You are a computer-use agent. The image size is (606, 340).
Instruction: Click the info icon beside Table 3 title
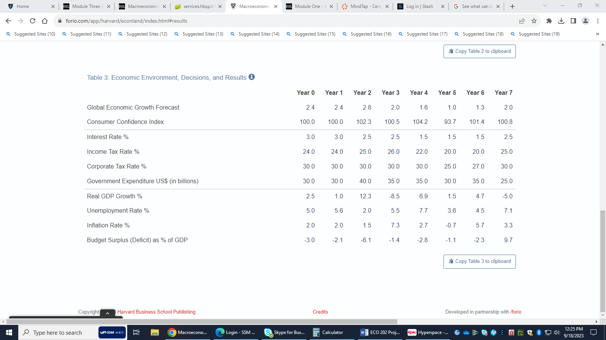[252, 77]
